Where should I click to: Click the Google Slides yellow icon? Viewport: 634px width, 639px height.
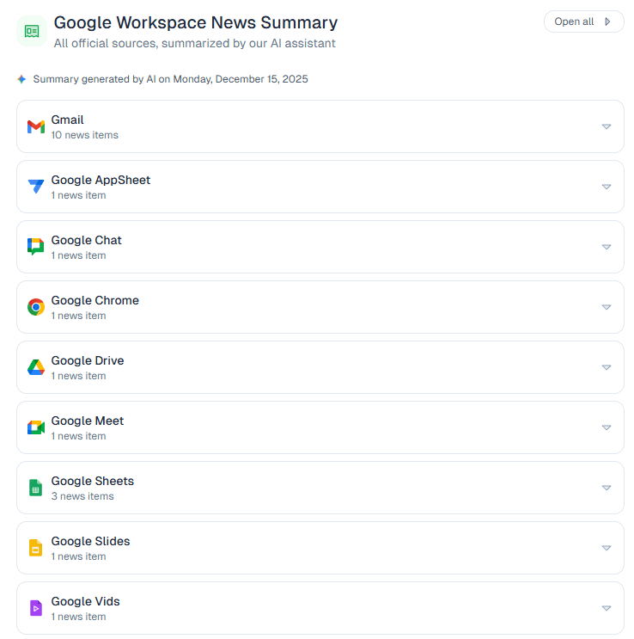[35, 548]
